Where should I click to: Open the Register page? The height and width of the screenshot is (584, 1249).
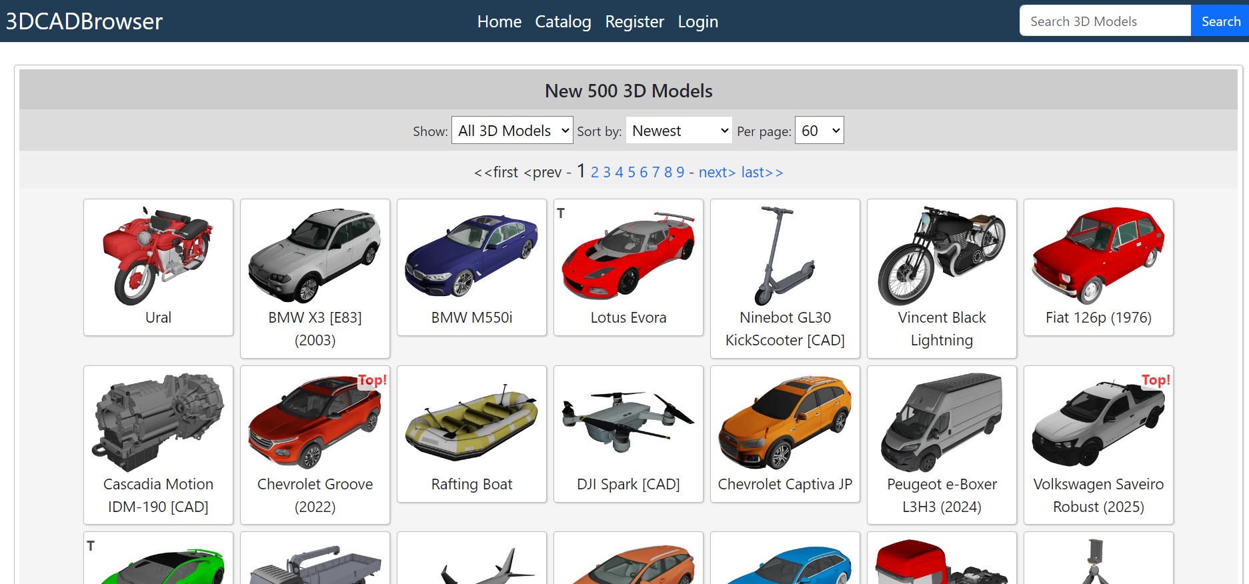click(x=634, y=21)
